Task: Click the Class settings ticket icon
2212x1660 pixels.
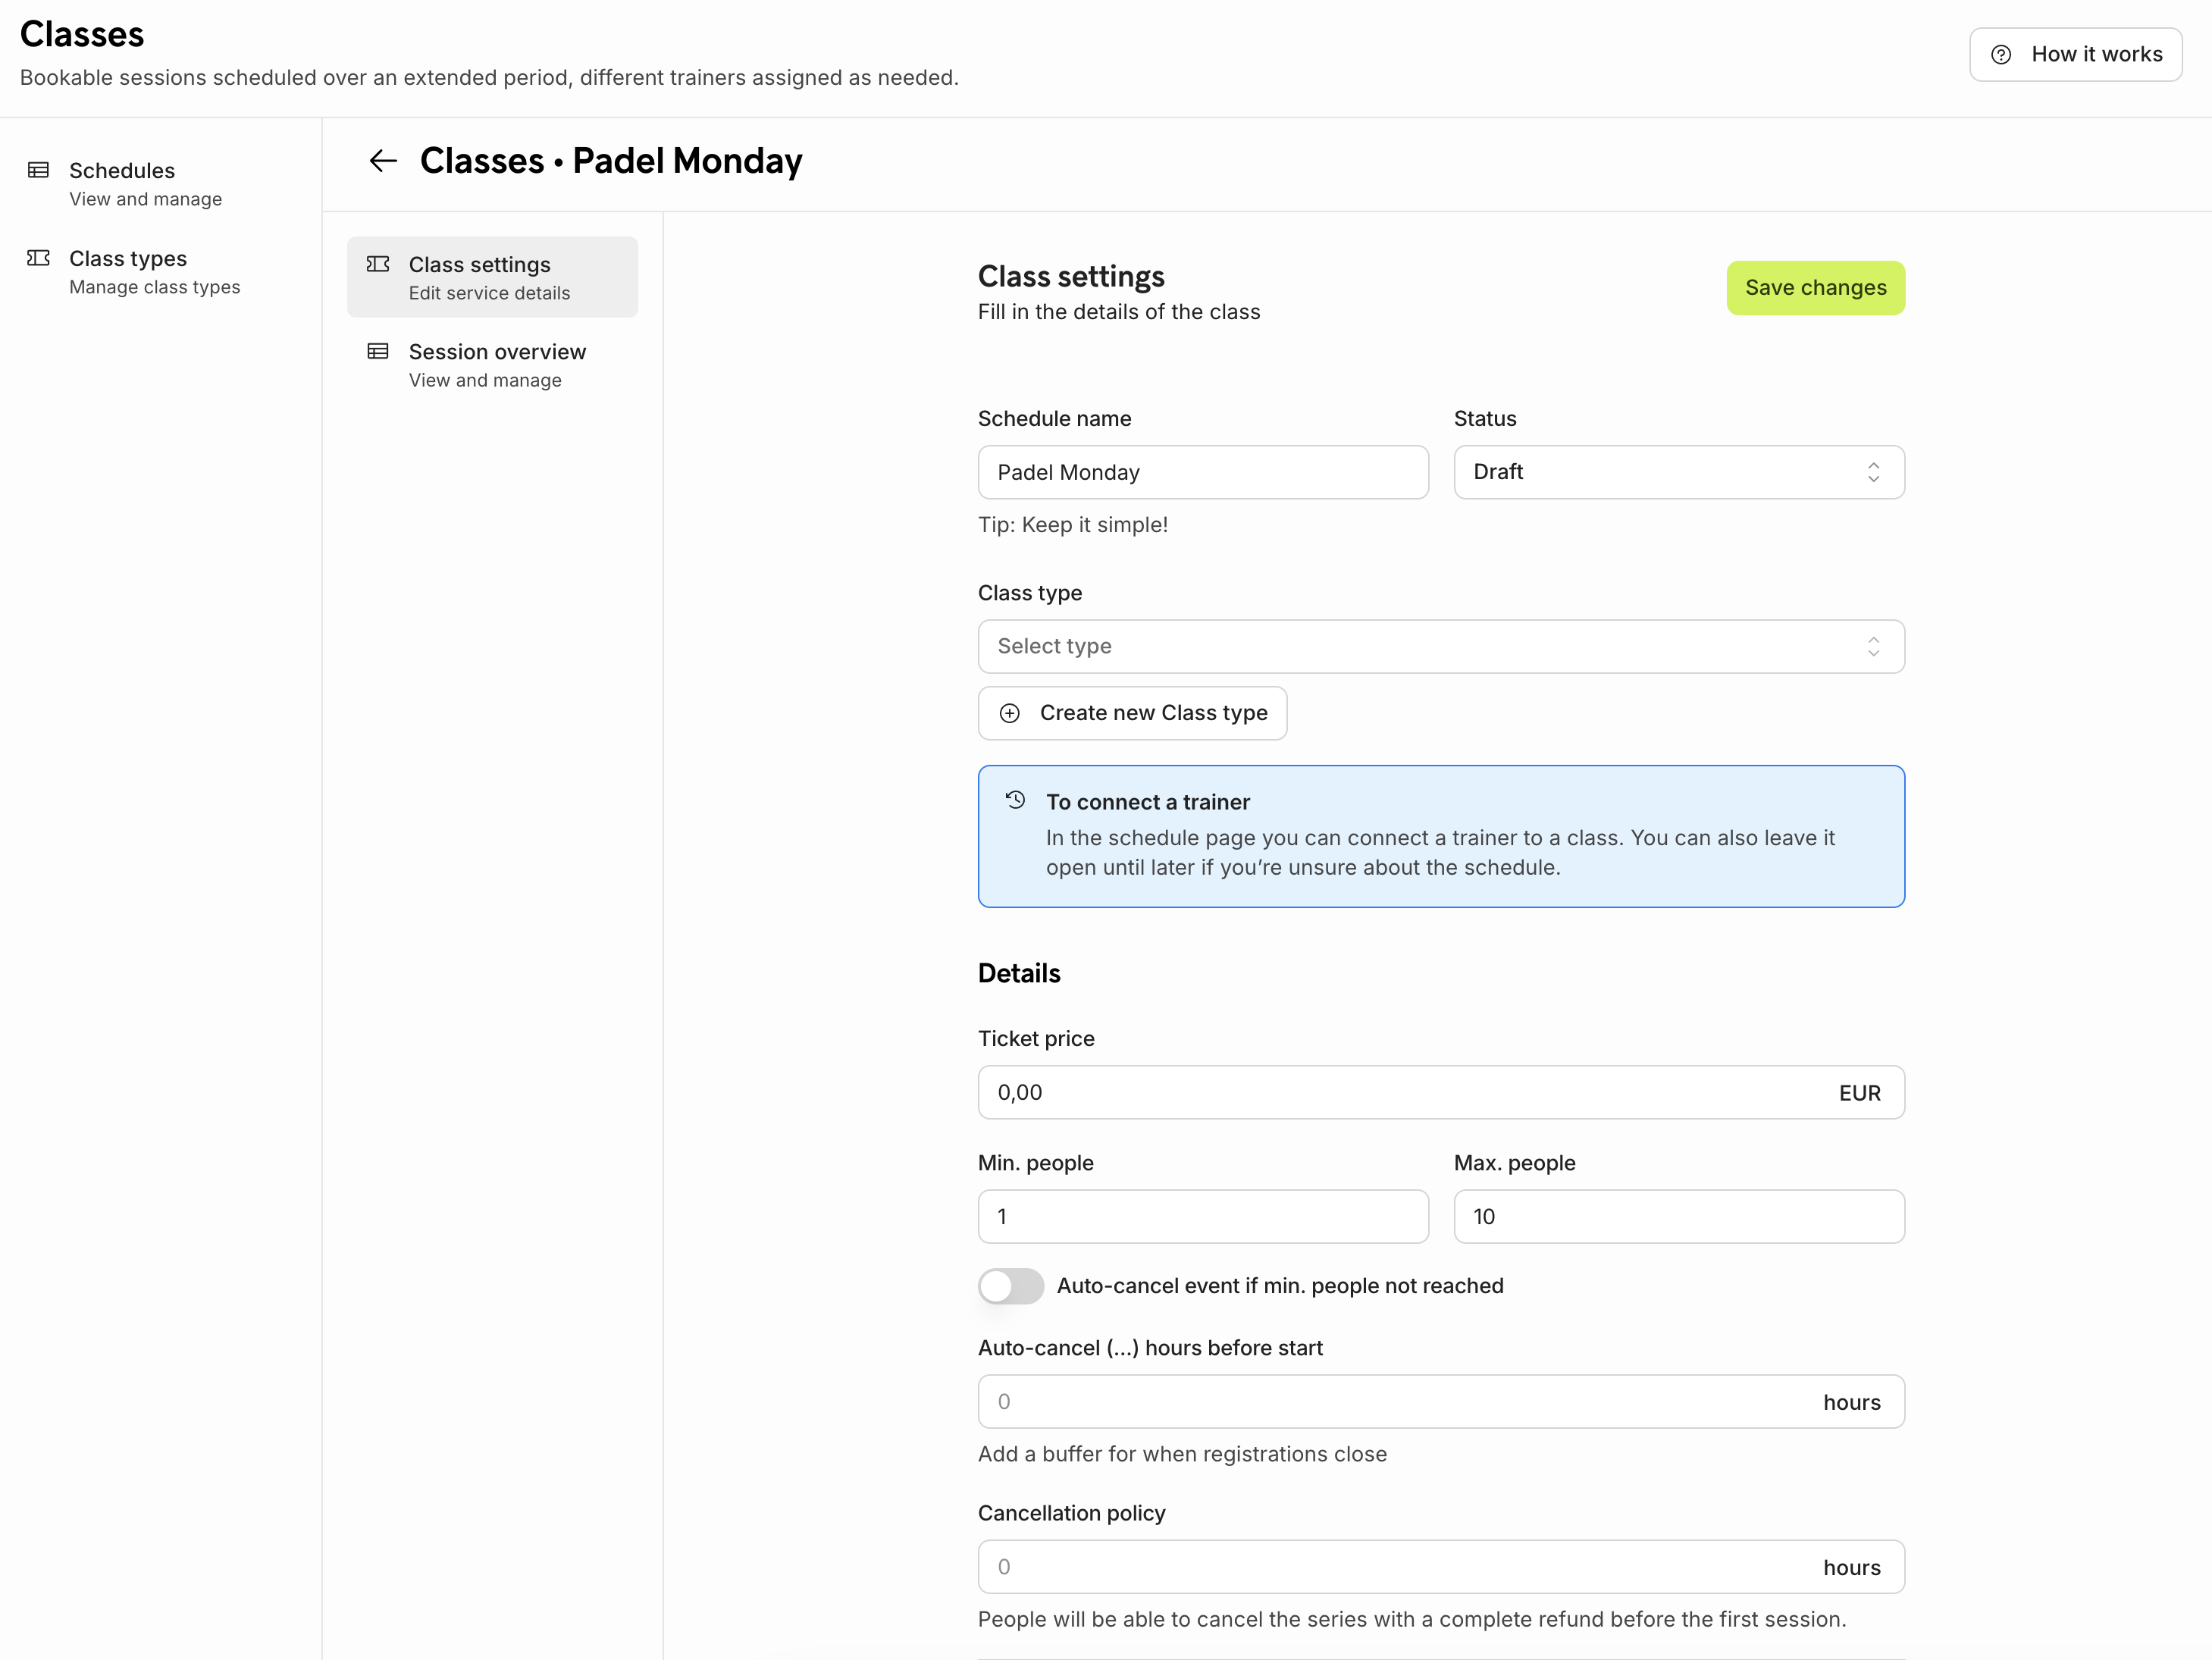Action: tap(378, 264)
